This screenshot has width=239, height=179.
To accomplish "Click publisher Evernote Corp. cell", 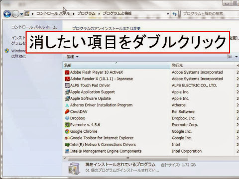I will (185, 125).
